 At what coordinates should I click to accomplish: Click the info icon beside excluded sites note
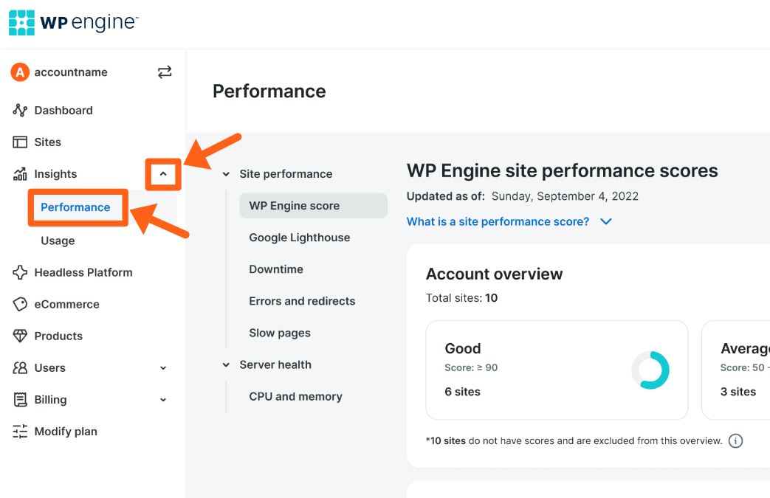tap(735, 441)
